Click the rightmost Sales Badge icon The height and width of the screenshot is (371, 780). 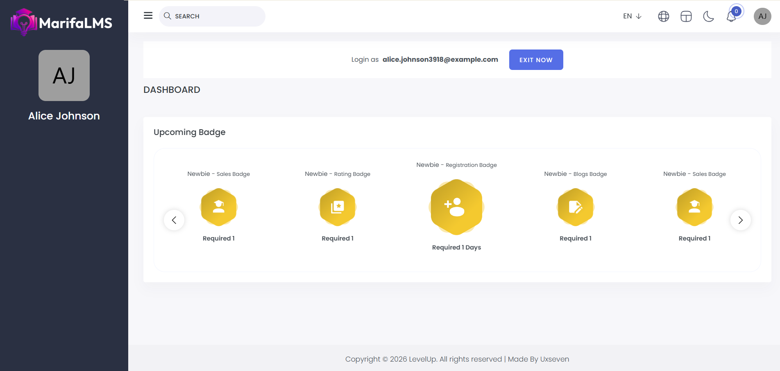[694, 207]
